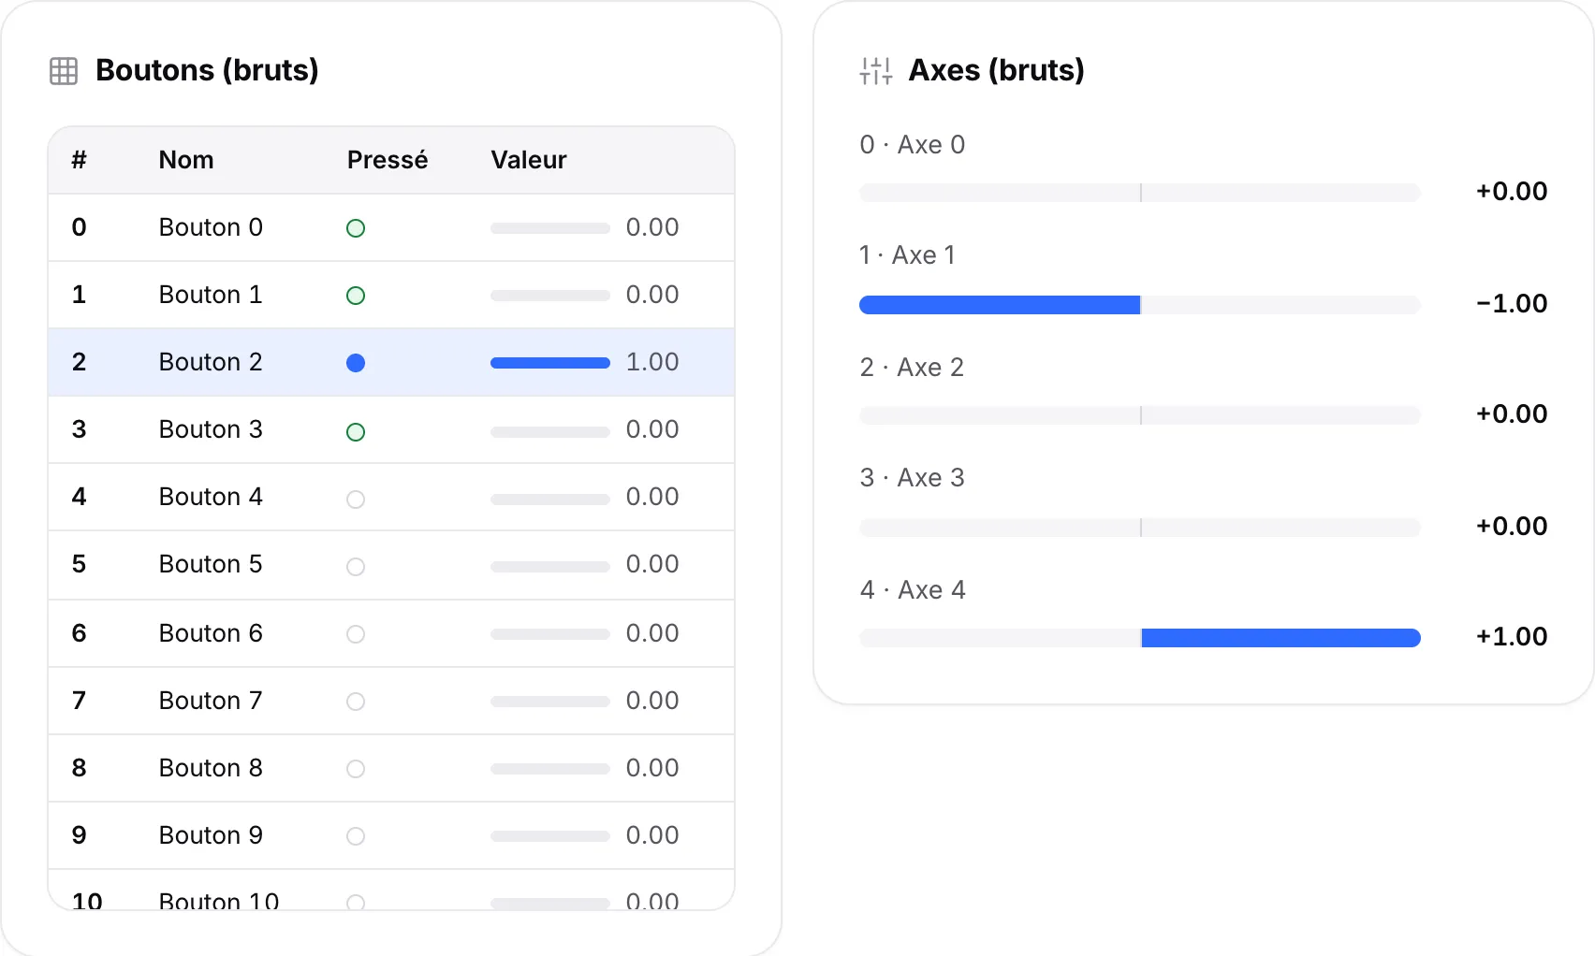Click the full blue value bar for Bouton 2
Viewport: 1595px width, 956px height.
[x=550, y=363]
